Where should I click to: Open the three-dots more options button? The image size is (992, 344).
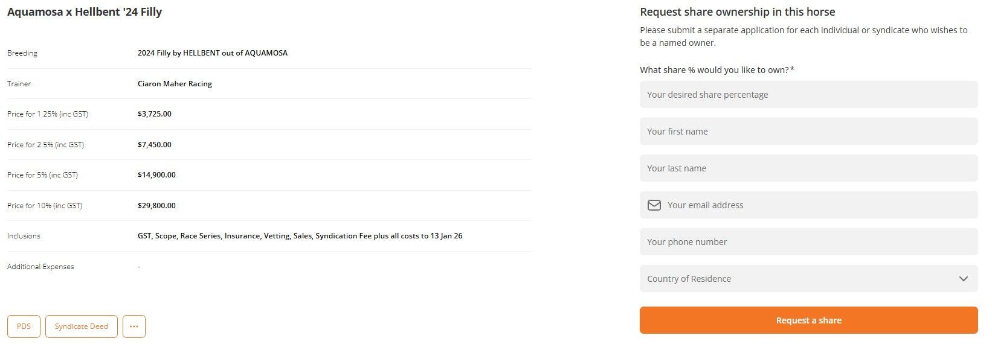[x=134, y=326]
